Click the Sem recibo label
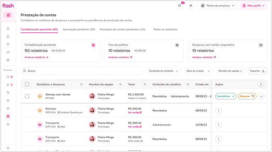Screen dimensions: 272x152 [135, 141]
